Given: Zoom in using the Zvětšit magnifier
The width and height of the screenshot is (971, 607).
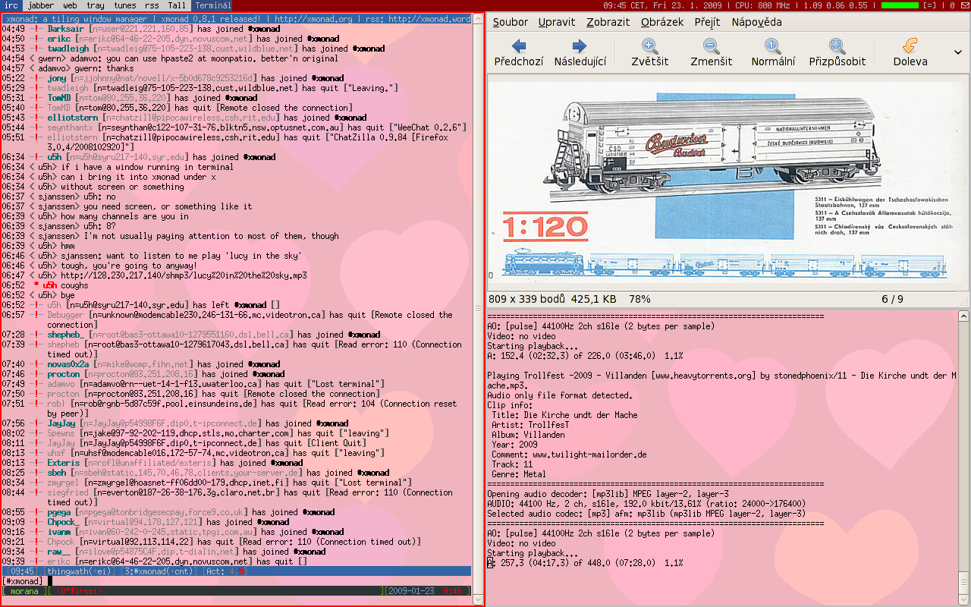Looking at the screenshot, I should pos(650,53).
